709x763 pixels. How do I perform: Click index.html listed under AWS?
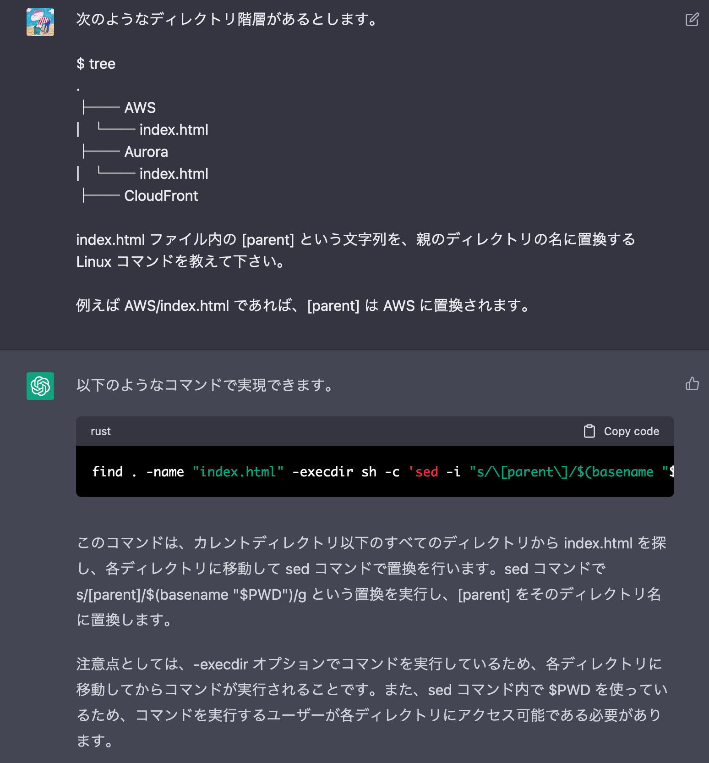174,130
